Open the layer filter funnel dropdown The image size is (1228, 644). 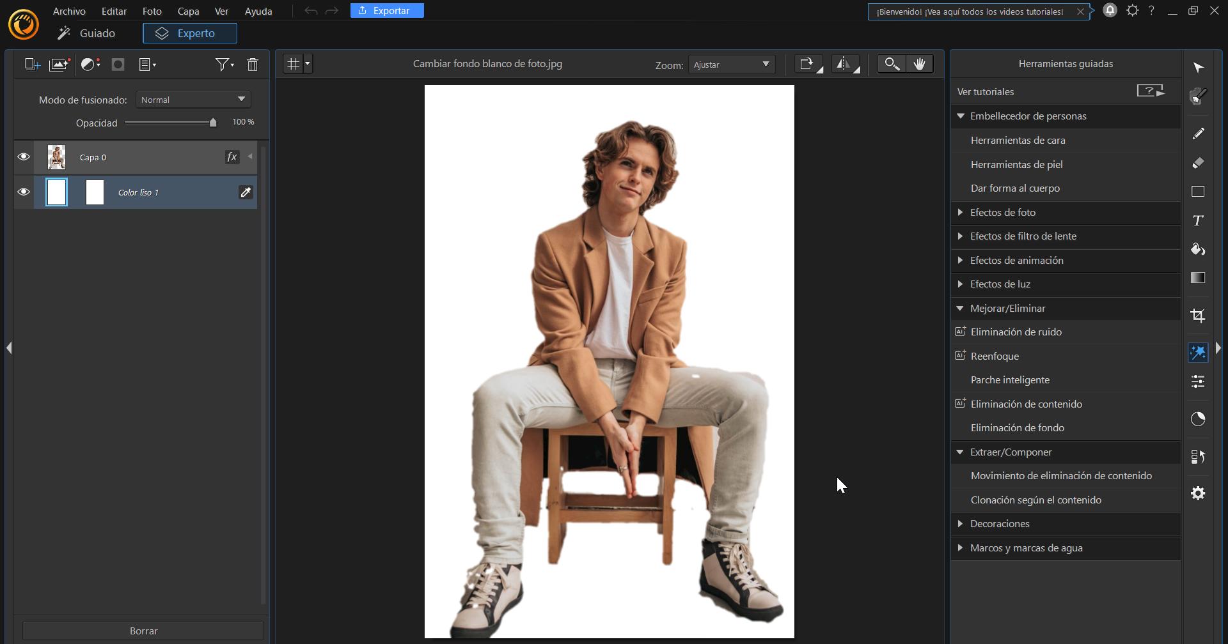pyautogui.click(x=224, y=65)
